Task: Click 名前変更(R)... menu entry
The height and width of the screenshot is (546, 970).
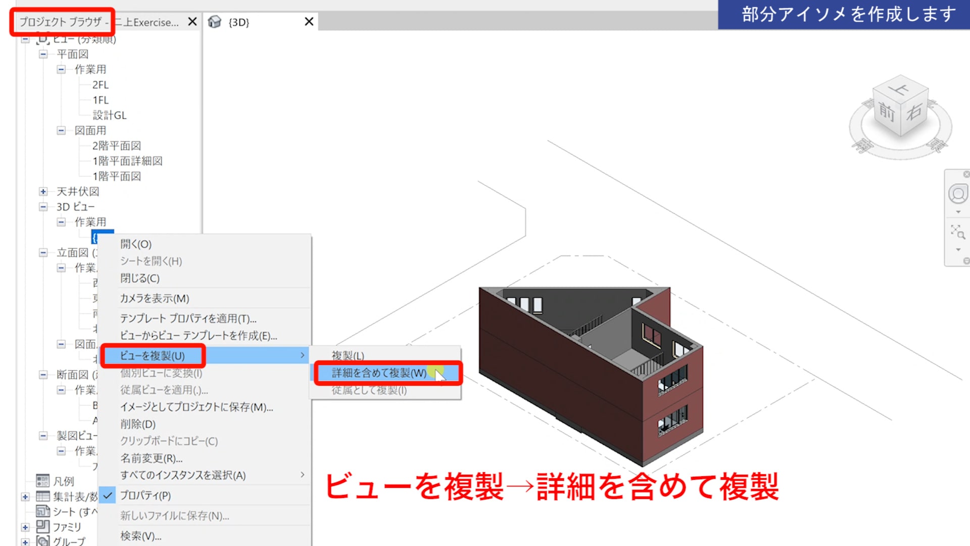Action: [x=151, y=459]
